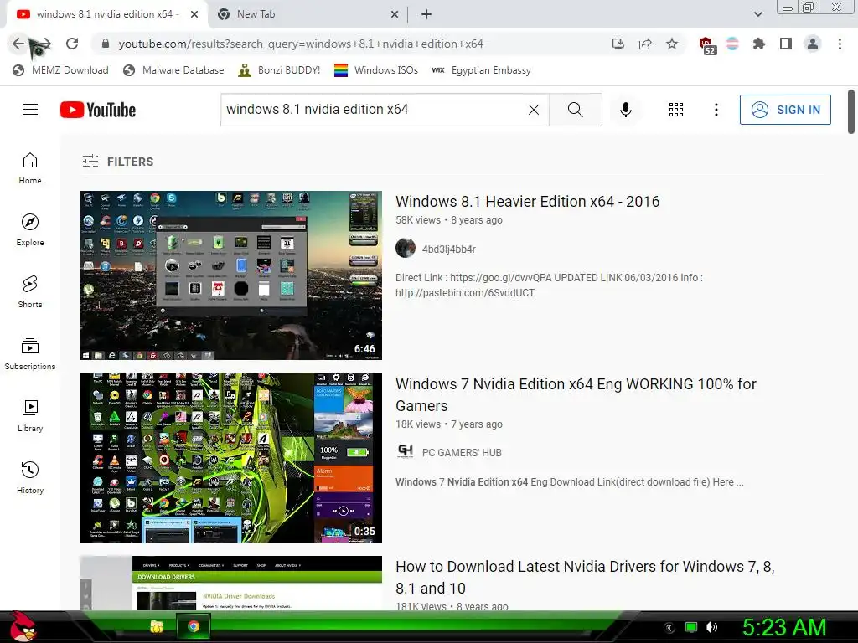Viewport: 858px width, 643px height.
Task: Open the Chrome profile avatar
Action: (x=813, y=44)
